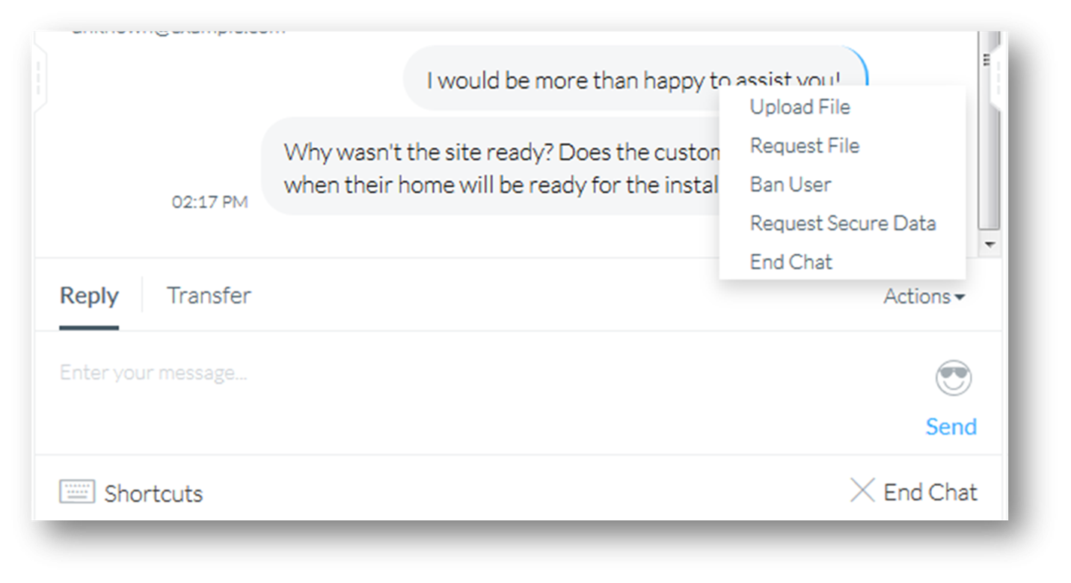Screen dimensions: 1071x583
Task: Click the scrollbar down arrow
Action: tap(989, 244)
